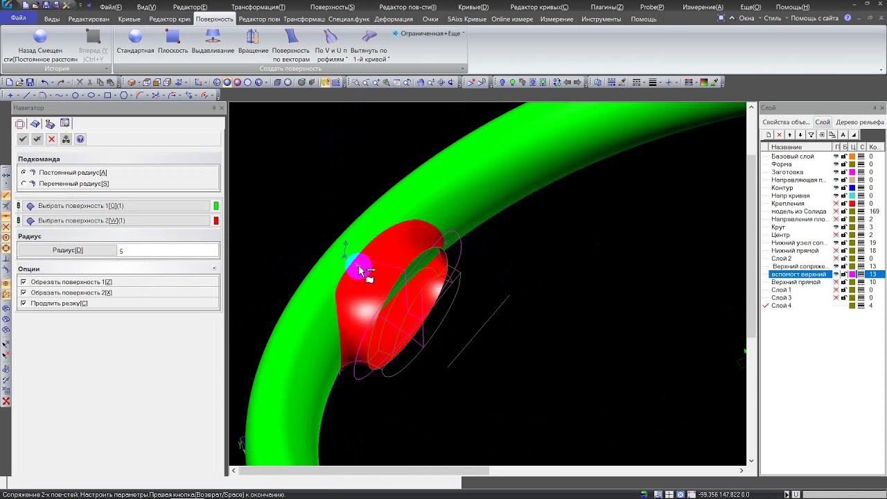Open the Дерево рельефа tab
Screen dimensions: 887x499
(859, 122)
